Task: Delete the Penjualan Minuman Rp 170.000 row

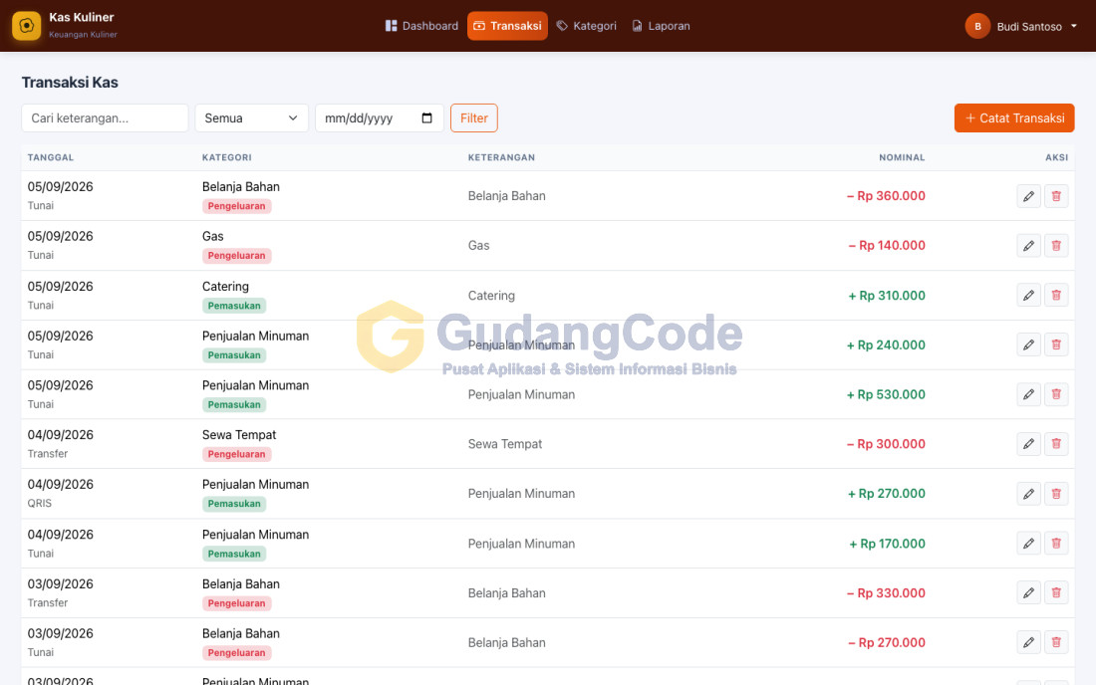Action: click(x=1056, y=544)
